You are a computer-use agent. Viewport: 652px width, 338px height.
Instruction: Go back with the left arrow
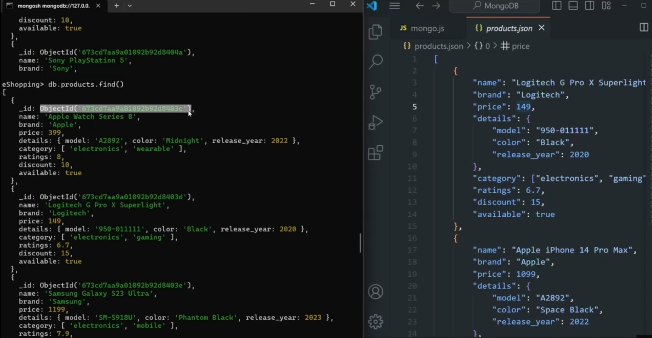[x=420, y=6]
